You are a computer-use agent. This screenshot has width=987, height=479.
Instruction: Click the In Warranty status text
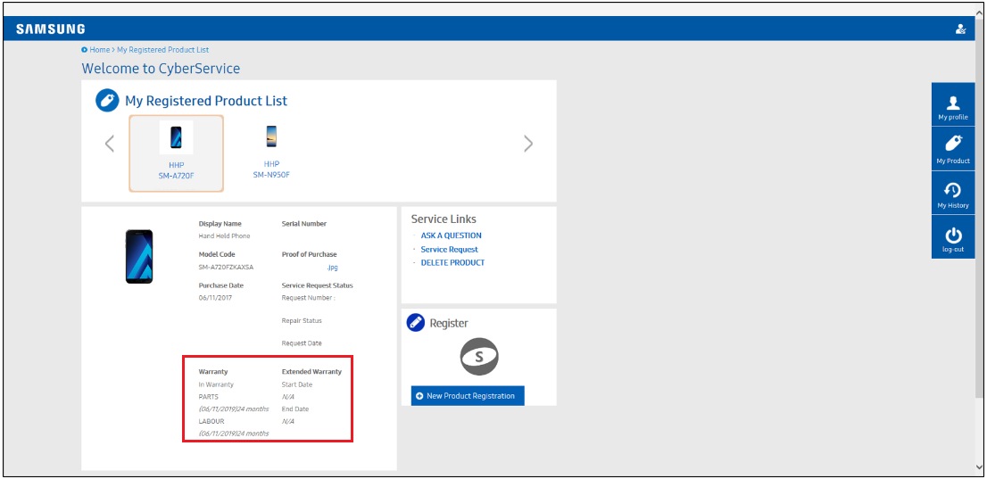[216, 384]
